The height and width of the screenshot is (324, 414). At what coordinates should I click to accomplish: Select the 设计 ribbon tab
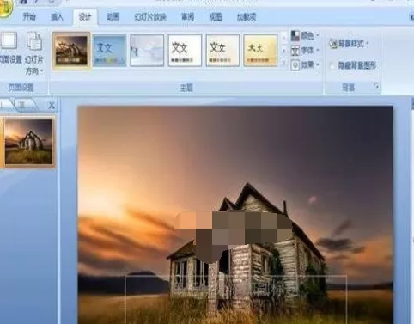(85, 17)
